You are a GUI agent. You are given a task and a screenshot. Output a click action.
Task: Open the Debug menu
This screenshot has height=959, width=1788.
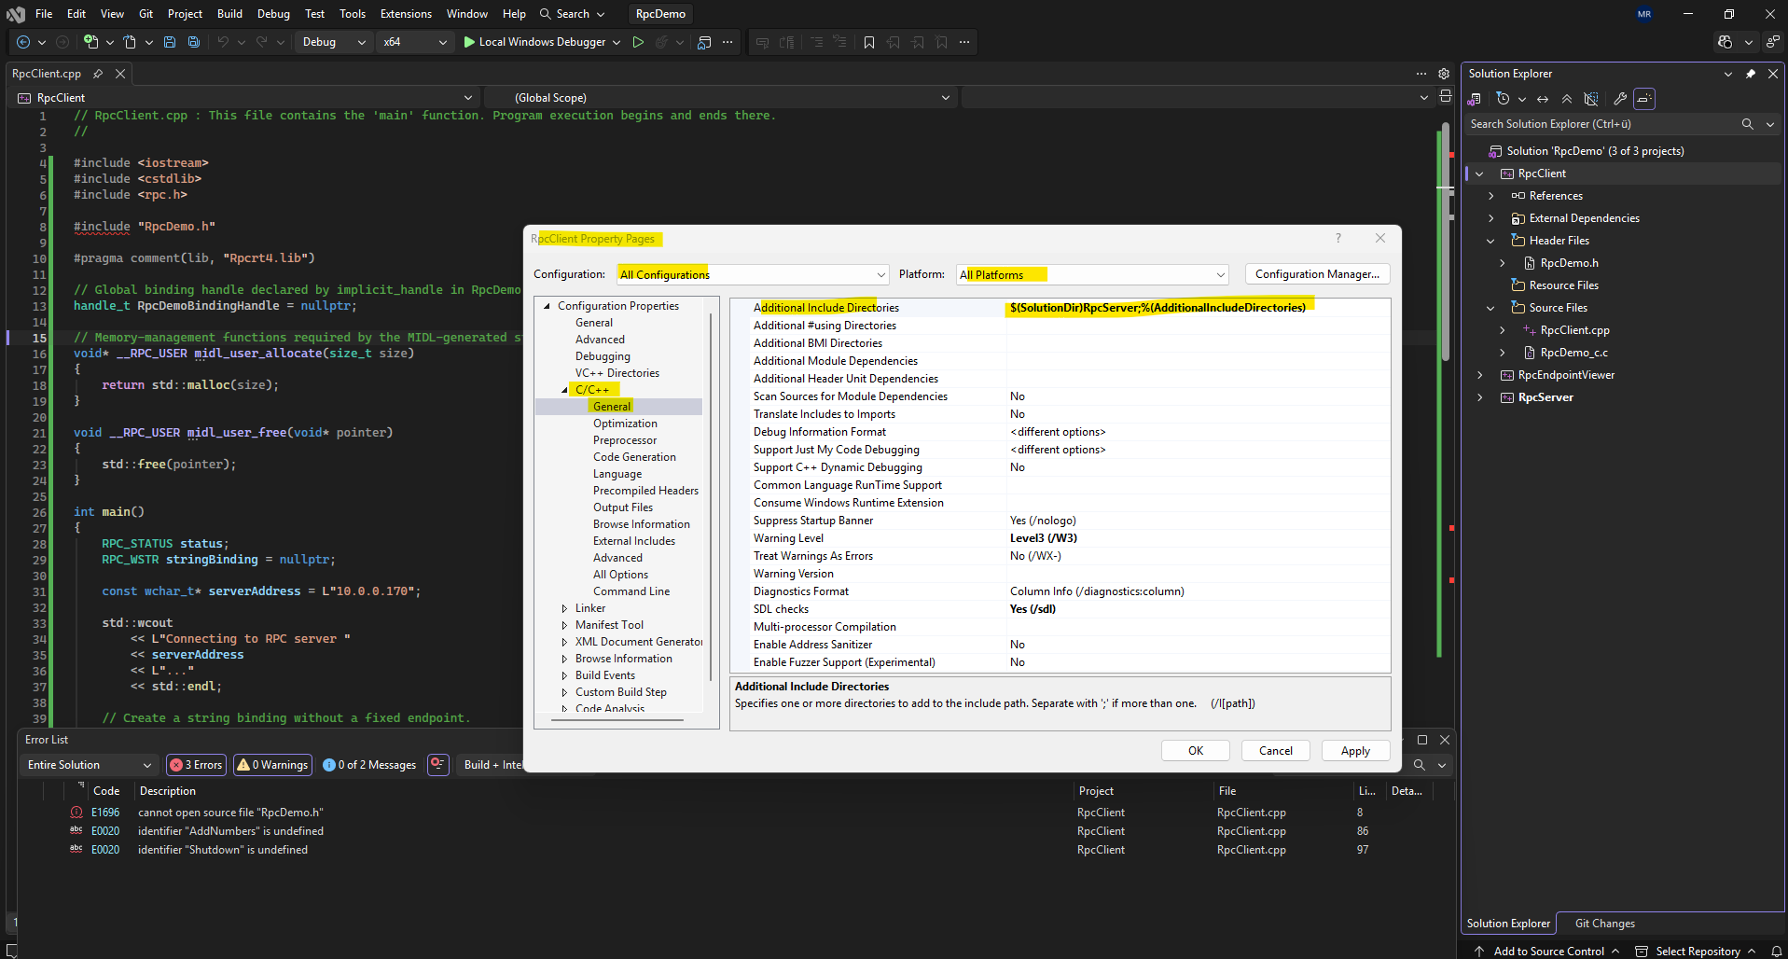pos(273,14)
